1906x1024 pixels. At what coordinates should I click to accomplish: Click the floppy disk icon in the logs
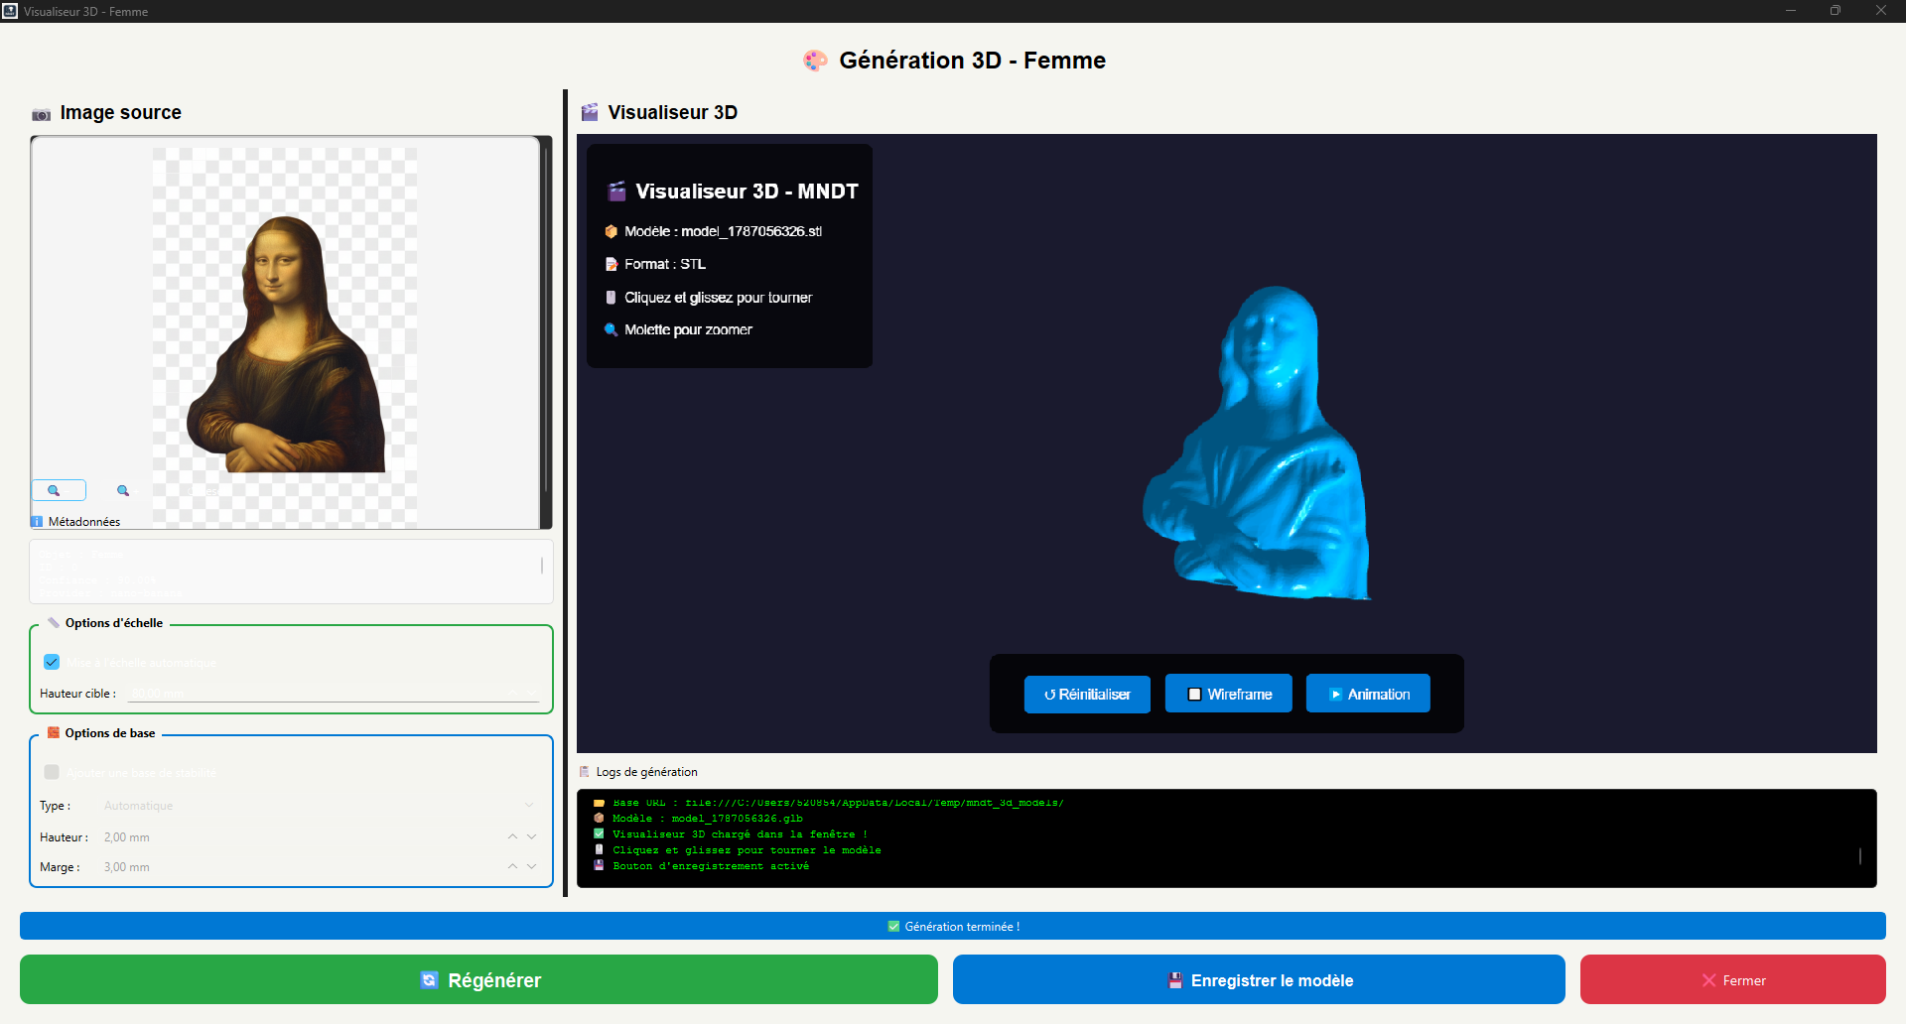tap(599, 866)
